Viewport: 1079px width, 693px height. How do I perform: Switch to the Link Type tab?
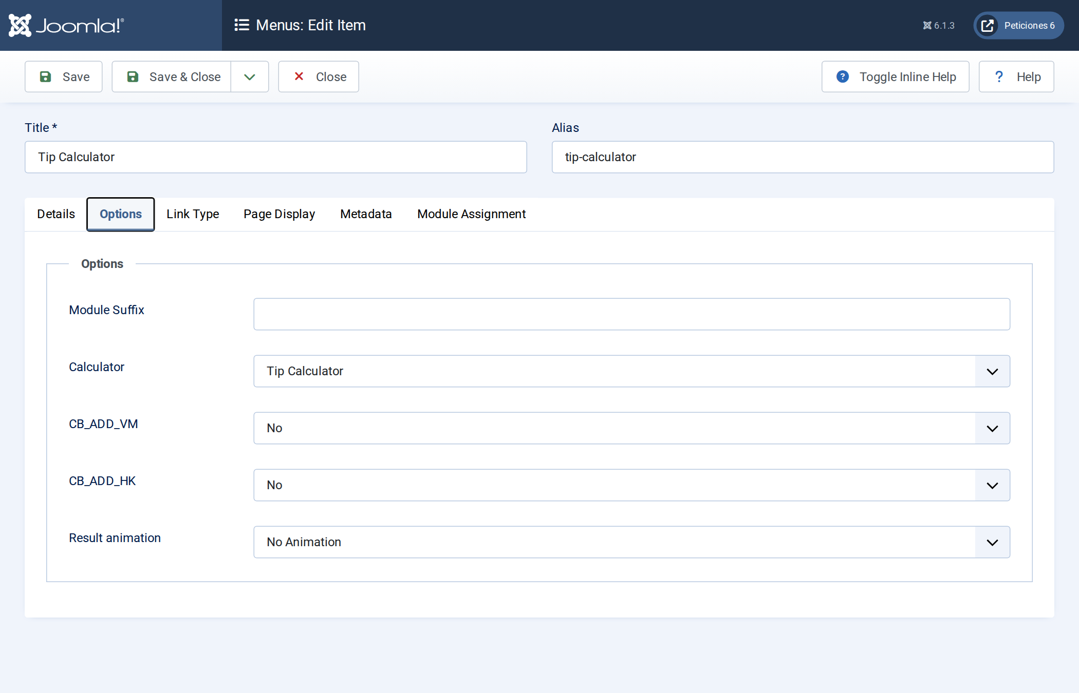pos(193,214)
